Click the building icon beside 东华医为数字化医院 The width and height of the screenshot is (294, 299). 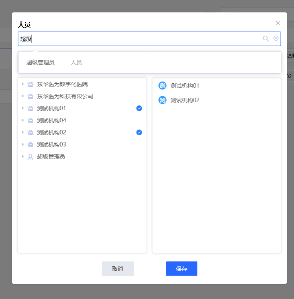click(30, 85)
